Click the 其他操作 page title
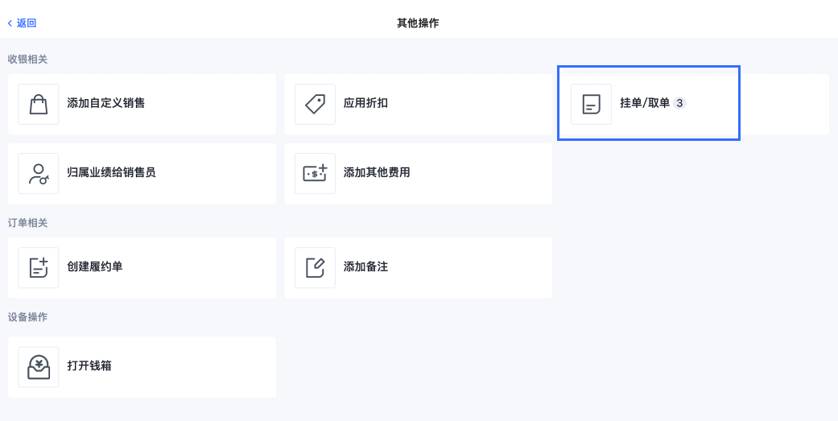The height and width of the screenshot is (421, 838). click(418, 23)
